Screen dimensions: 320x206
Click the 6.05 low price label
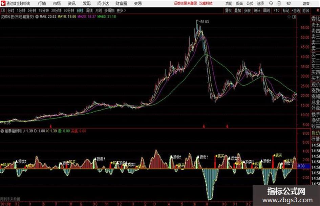click(x=7, y=123)
